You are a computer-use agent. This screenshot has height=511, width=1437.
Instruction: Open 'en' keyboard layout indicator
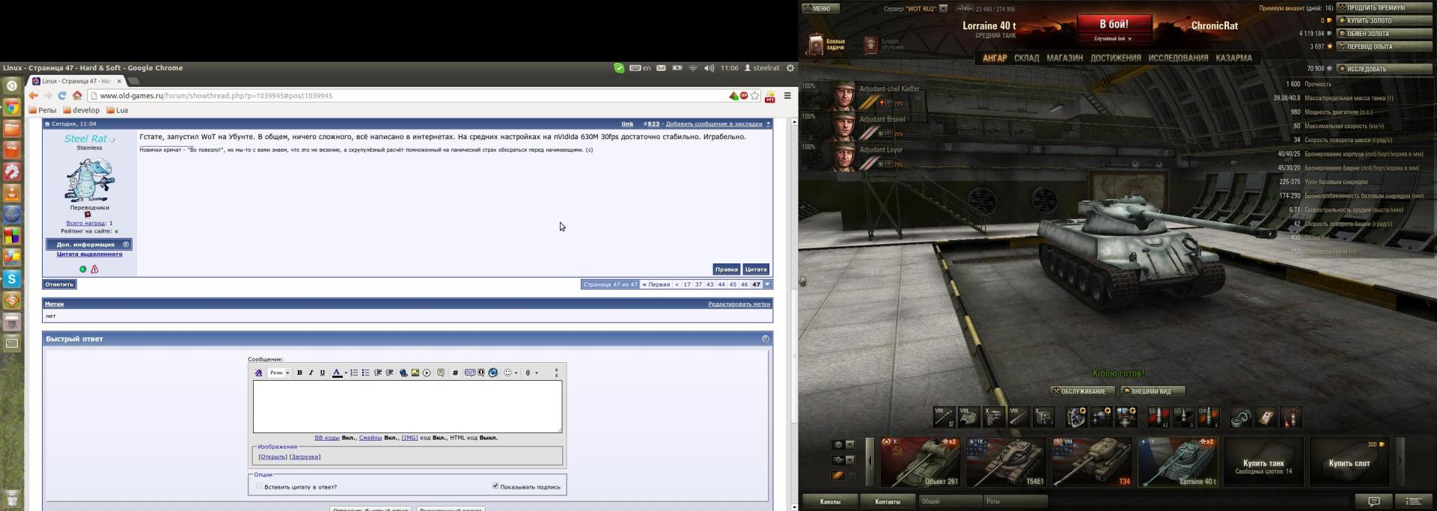(x=640, y=68)
